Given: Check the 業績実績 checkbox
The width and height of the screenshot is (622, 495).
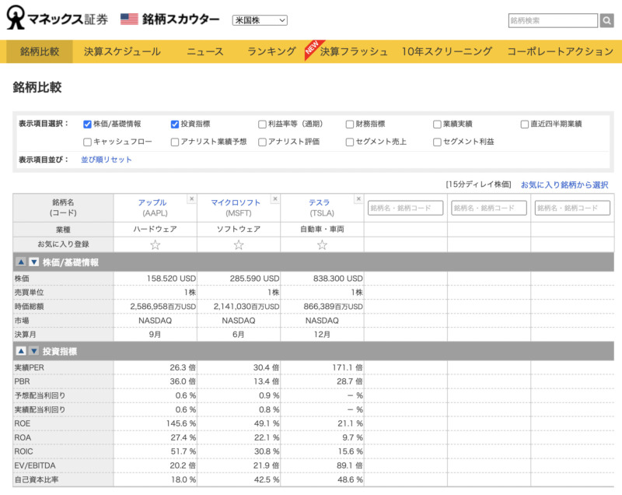Looking at the screenshot, I should pyautogui.click(x=437, y=125).
